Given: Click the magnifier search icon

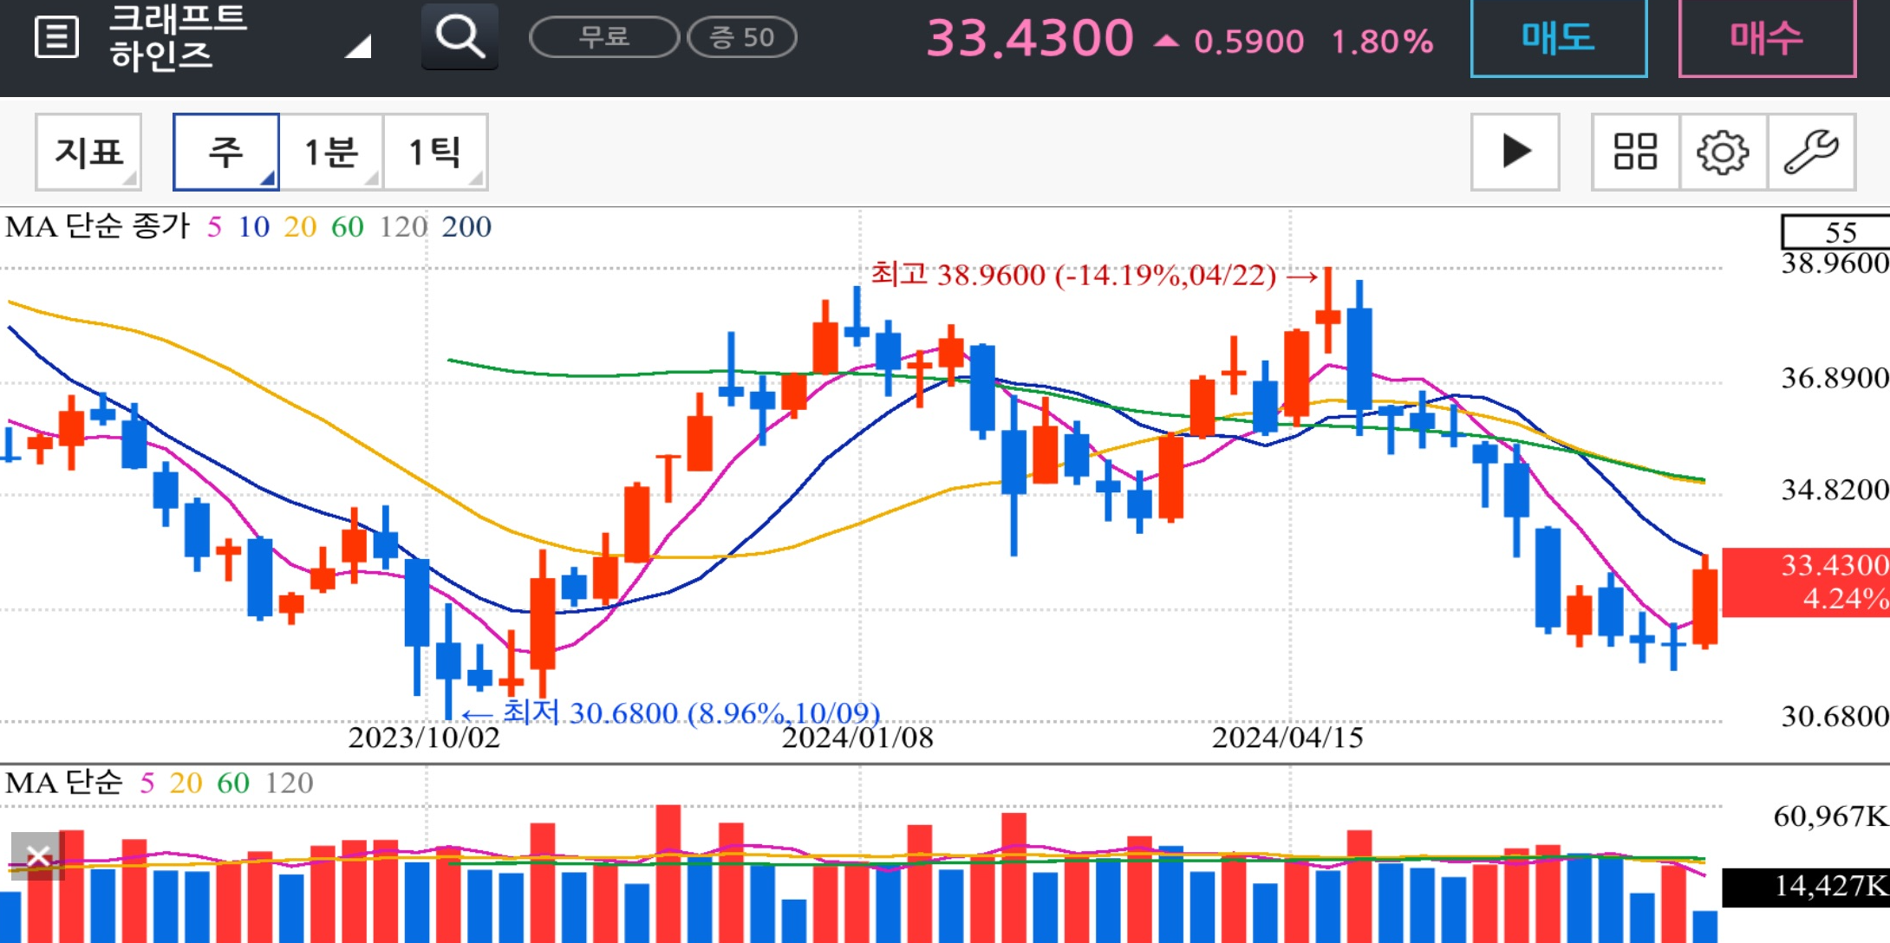Looking at the screenshot, I should 459,37.
